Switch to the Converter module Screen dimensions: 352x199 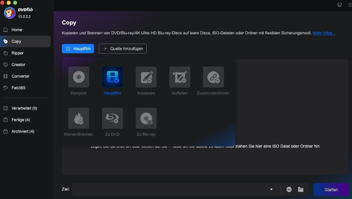tap(25, 76)
